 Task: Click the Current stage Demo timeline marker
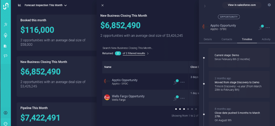point(204,58)
